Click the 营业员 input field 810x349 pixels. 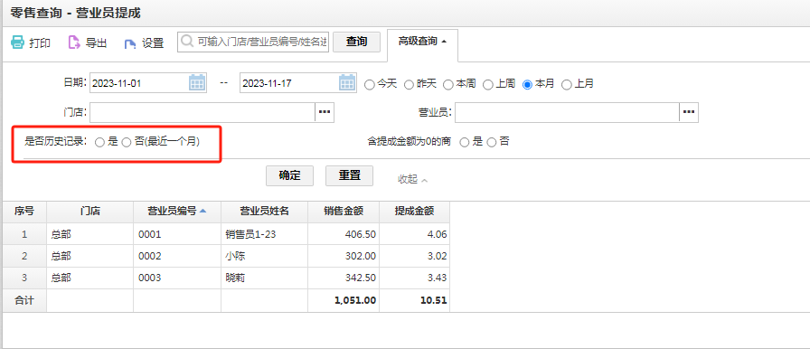tap(567, 112)
